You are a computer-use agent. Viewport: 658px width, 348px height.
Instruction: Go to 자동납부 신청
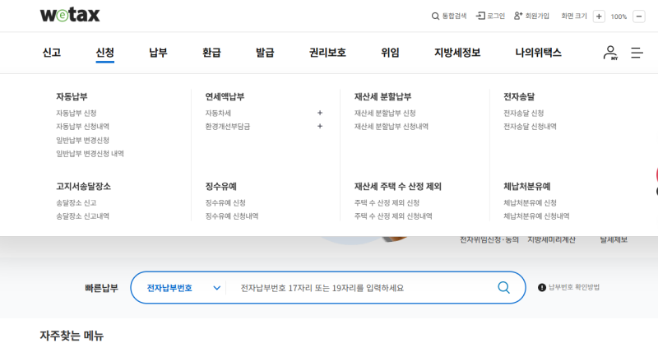point(76,114)
